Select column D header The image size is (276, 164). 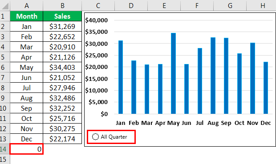(x=131, y=6)
